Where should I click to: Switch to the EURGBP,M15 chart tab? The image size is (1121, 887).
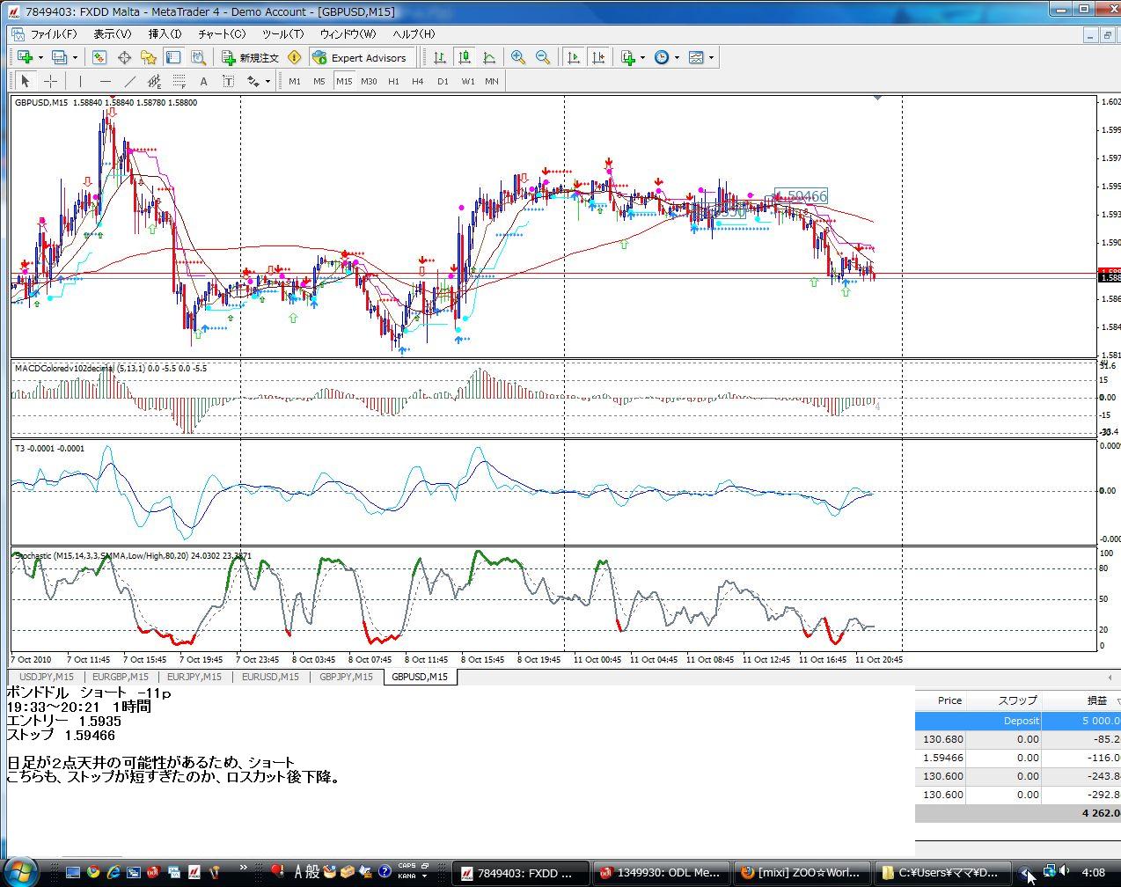(121, 677)
